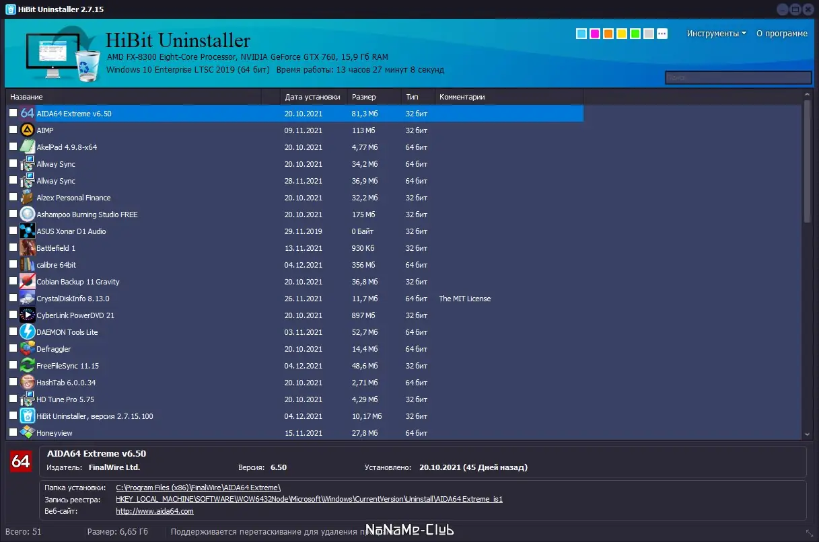Mark the Defraggler checkbox
Image resolution: width=819 pixels, height=542 pixels.
[13, 348]
